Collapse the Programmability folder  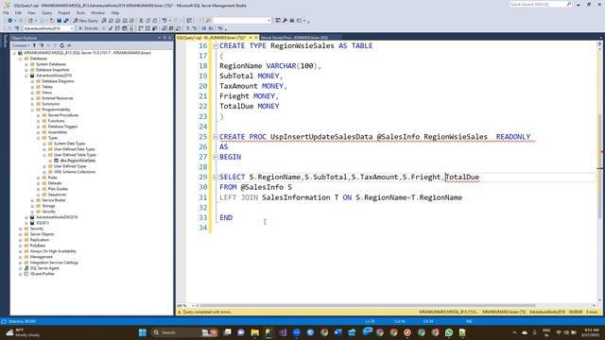point(32,110)
